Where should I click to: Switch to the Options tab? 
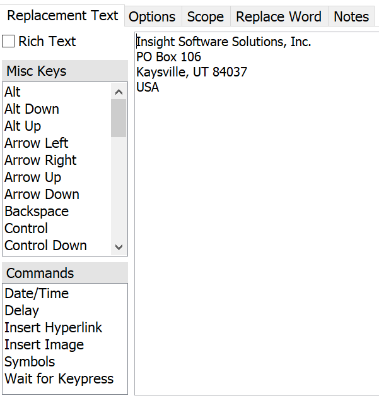coord(153,17)
